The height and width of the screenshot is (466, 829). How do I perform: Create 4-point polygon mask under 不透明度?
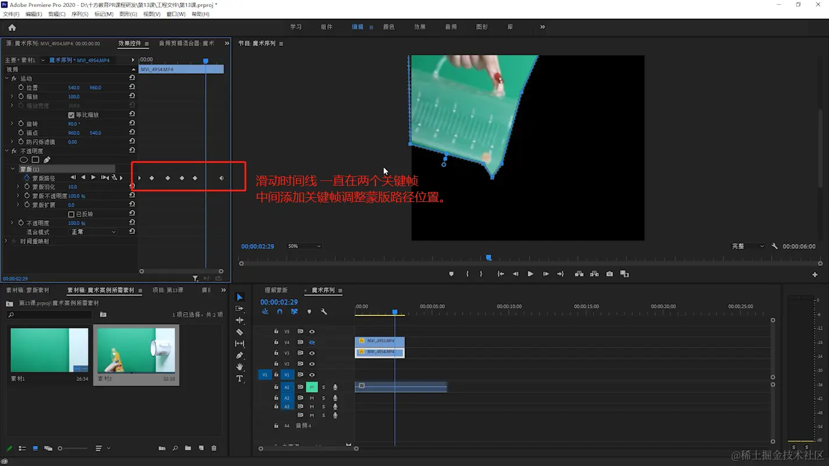(36, 160)
